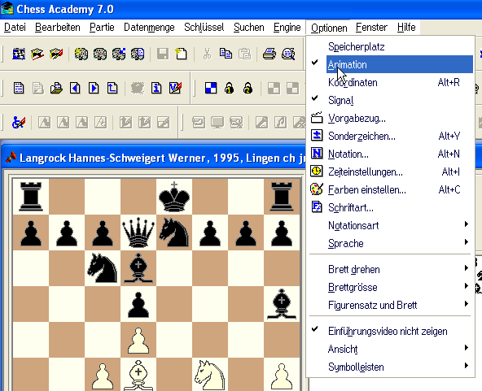Image resolution: width=482 pixels, height=391 pixels.
Task: Click the black king on the board
Action: 174,197
